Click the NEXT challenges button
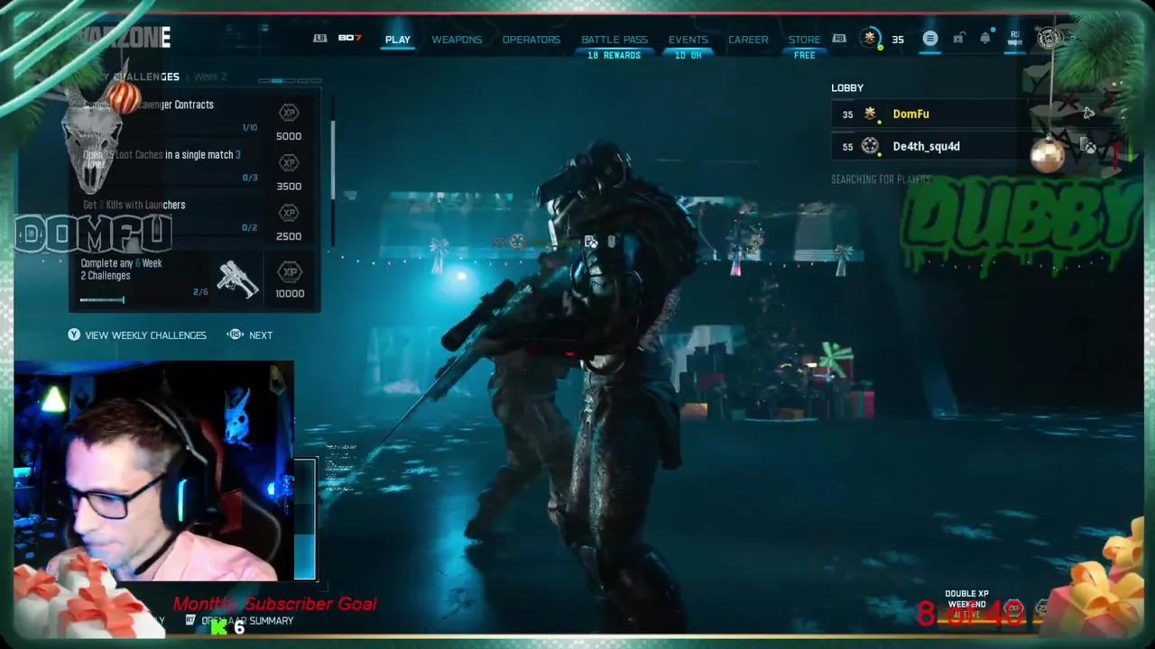 (x=260, y=335)
